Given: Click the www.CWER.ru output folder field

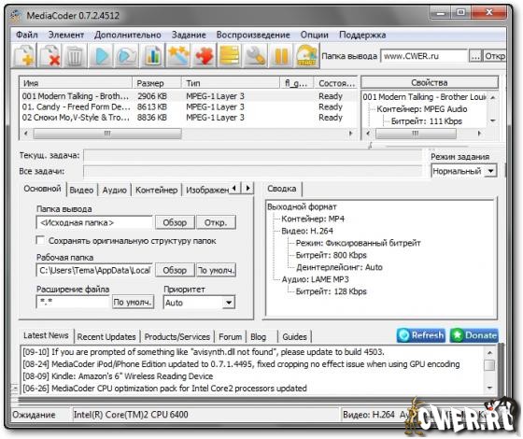Looking at the screenshot, I should (424, 56).
